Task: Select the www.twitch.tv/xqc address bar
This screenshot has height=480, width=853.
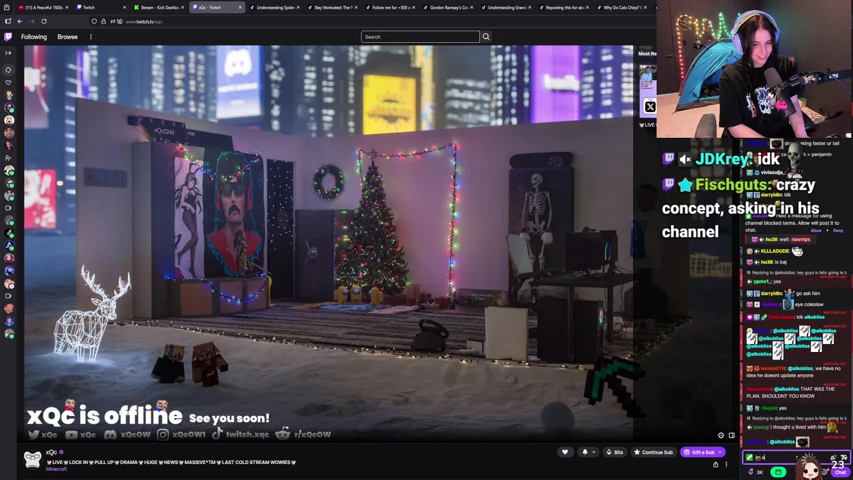Action: 144,21
